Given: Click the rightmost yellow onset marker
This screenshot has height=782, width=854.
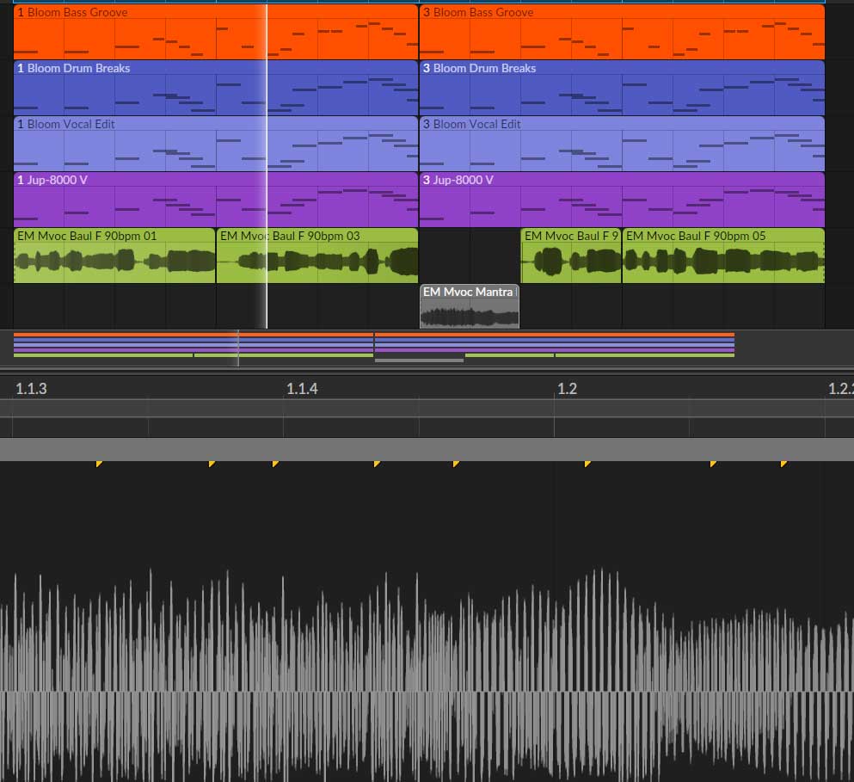Looking at the screenshot, I should 783,465.
